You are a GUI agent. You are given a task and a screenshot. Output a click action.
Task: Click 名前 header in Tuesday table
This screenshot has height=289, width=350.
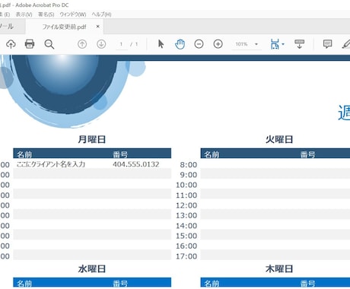(x=212, y=154)
